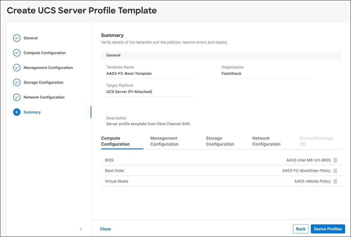Close the template wizard
Viewport: 351px width, 237px height.
pyautogui.click(x=105, y=229)
